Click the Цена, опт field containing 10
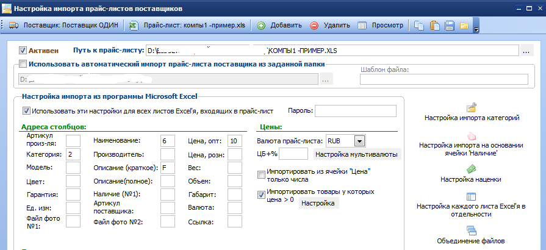 click(235, 141)
